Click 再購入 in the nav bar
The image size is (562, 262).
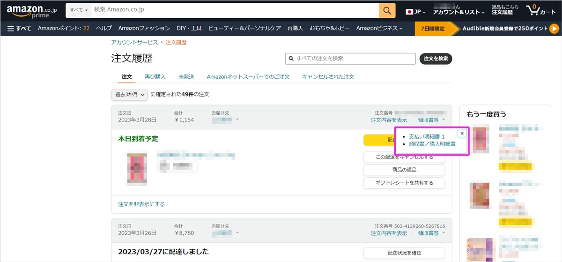click(x=295, y=28)
